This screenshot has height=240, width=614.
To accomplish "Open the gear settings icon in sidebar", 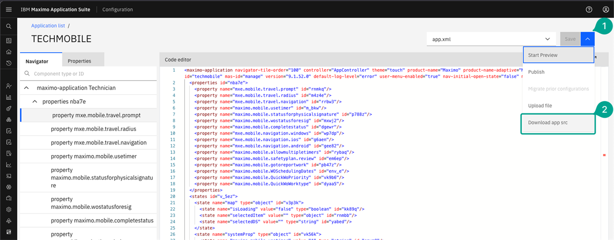I will coord(9,209).
